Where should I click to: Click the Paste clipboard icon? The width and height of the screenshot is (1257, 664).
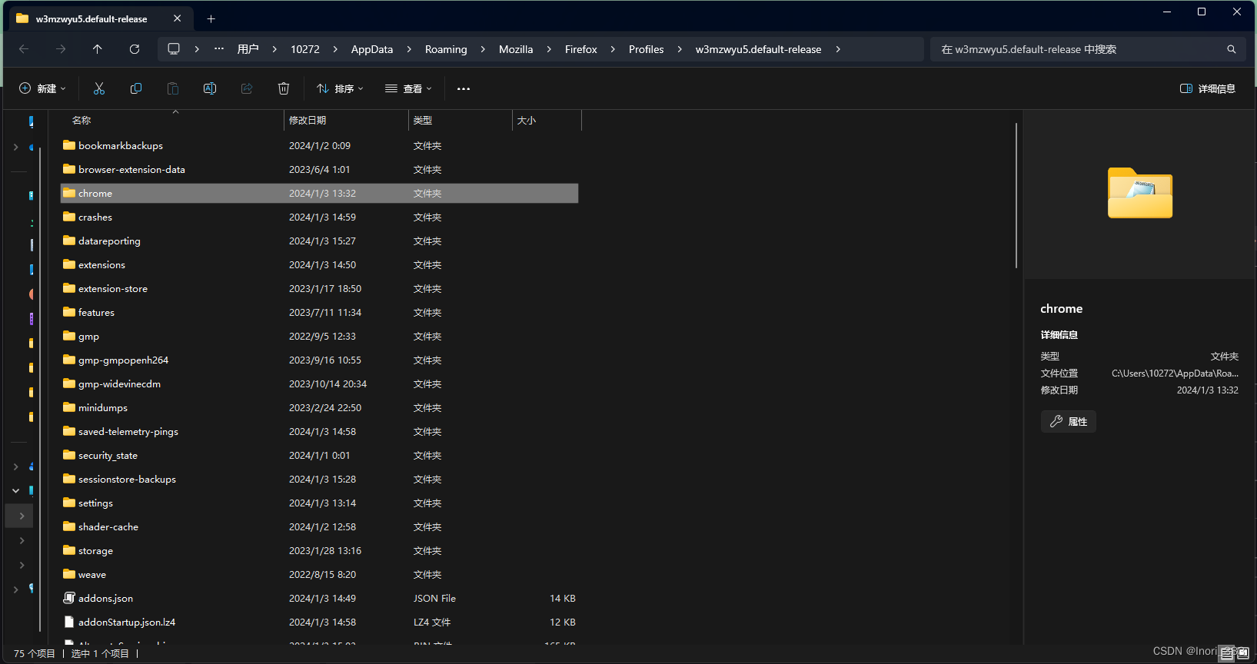pyautogui.click(x=173, y=88)
